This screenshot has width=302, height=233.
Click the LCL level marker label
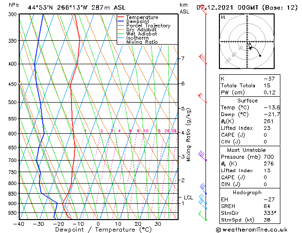point(188,198)
